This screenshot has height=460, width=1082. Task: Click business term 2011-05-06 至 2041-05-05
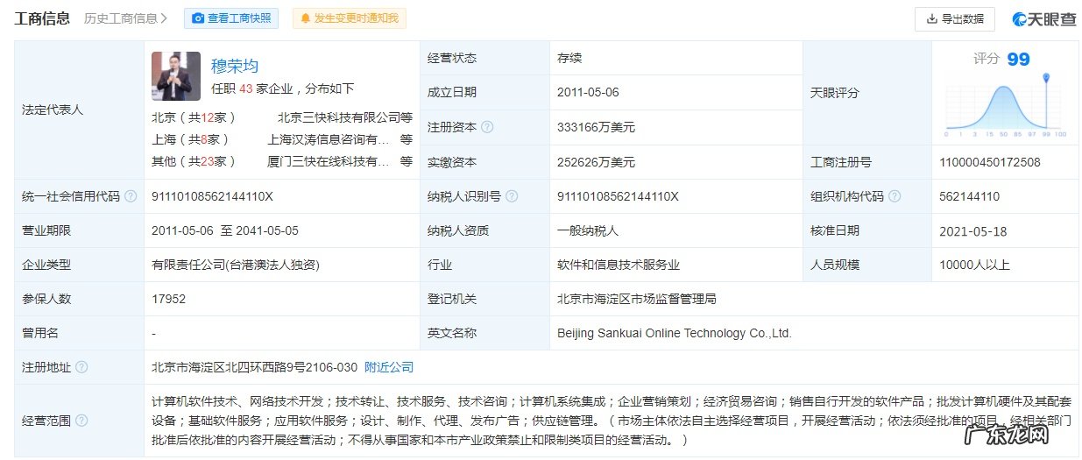pyautogui.click(x=225, y=230)
